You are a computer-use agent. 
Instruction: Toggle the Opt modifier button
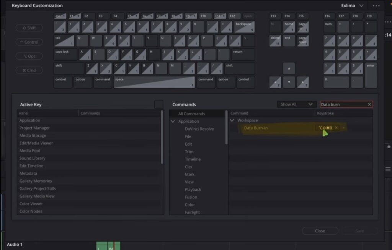click(29, 56)
